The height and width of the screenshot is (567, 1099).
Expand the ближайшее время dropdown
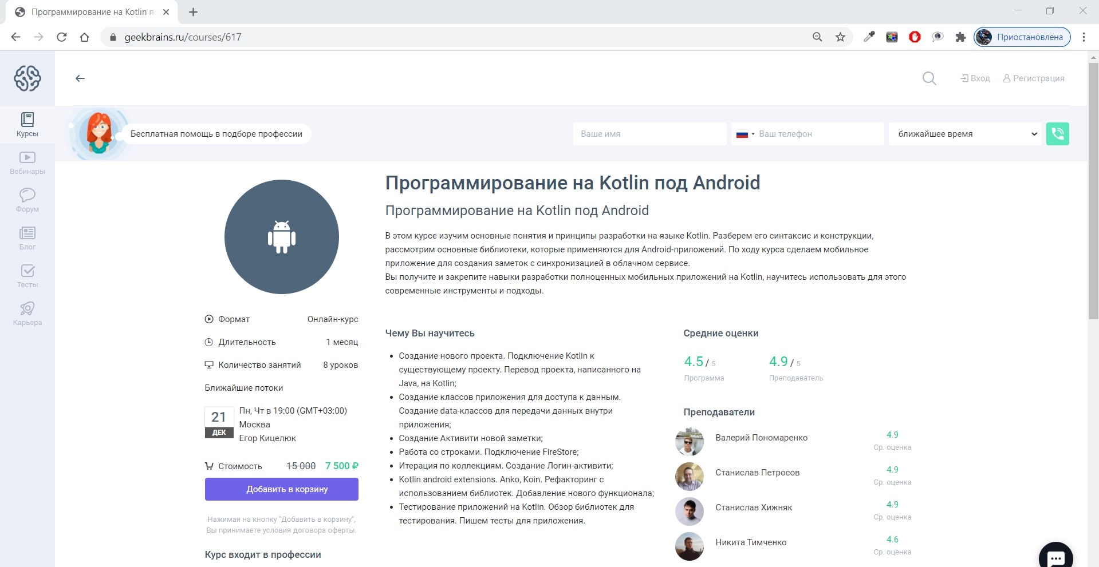965,134
